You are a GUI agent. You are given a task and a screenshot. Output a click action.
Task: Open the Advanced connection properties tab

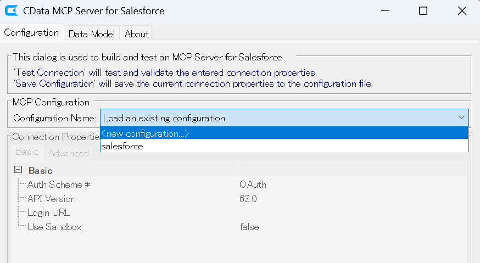pyautogui.click(x=68, y=153)
